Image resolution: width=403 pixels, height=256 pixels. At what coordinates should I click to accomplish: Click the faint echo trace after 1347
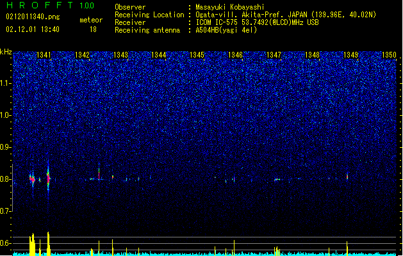point(277,179)
